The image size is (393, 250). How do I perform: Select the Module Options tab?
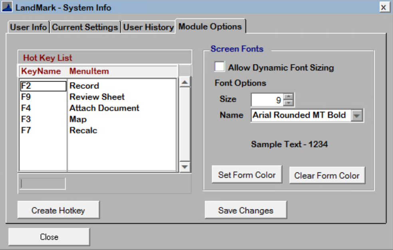(x=209, y=27)
